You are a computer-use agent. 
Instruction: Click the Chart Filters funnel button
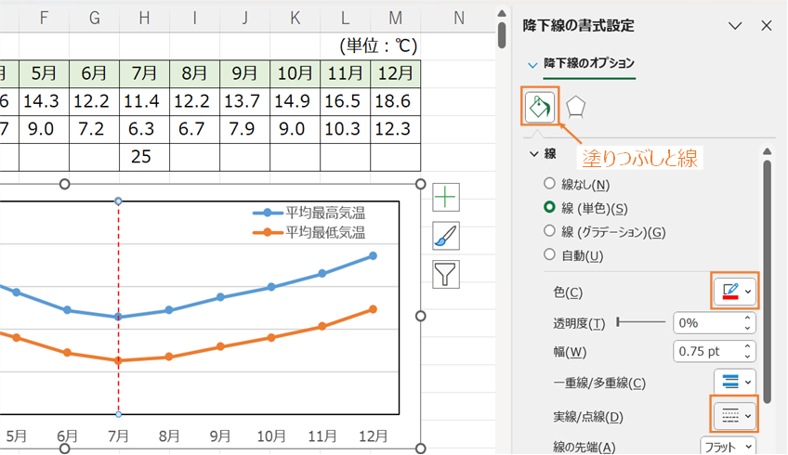[x=446, y=274]
